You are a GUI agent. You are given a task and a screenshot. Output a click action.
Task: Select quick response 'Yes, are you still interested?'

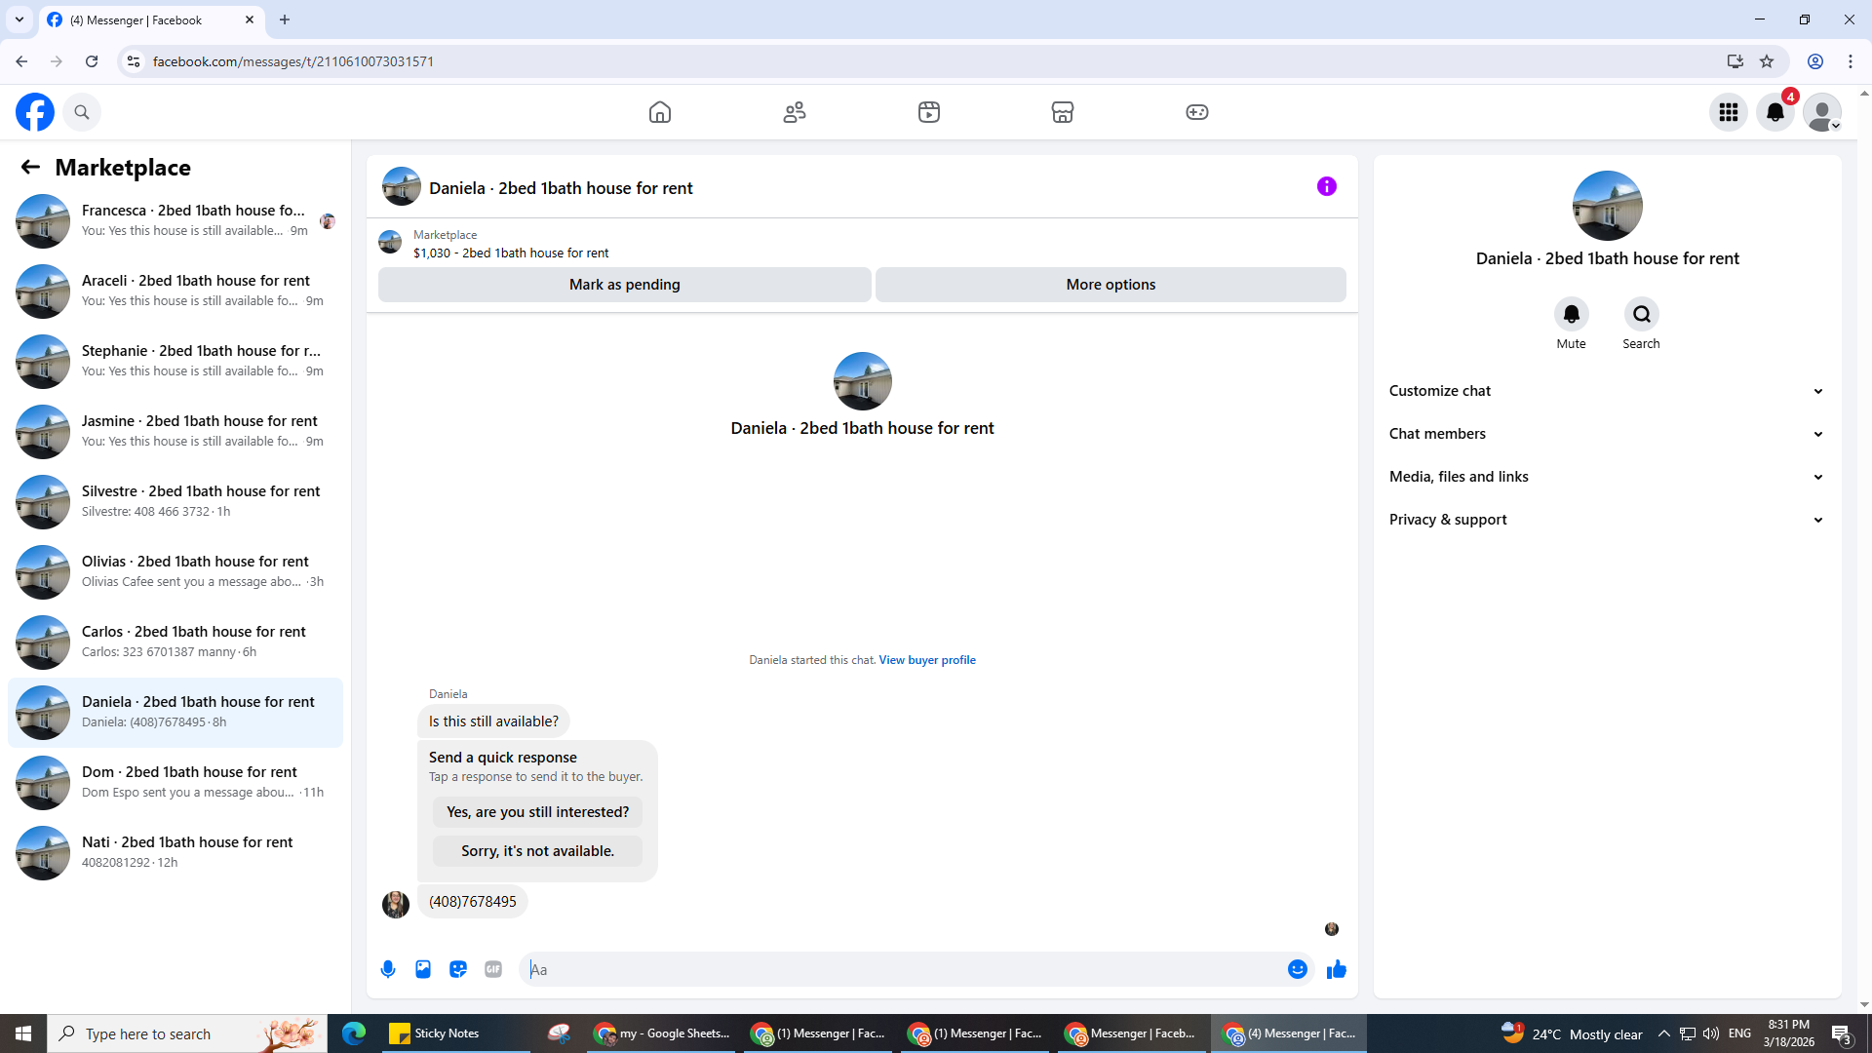[x=537, y=812]
